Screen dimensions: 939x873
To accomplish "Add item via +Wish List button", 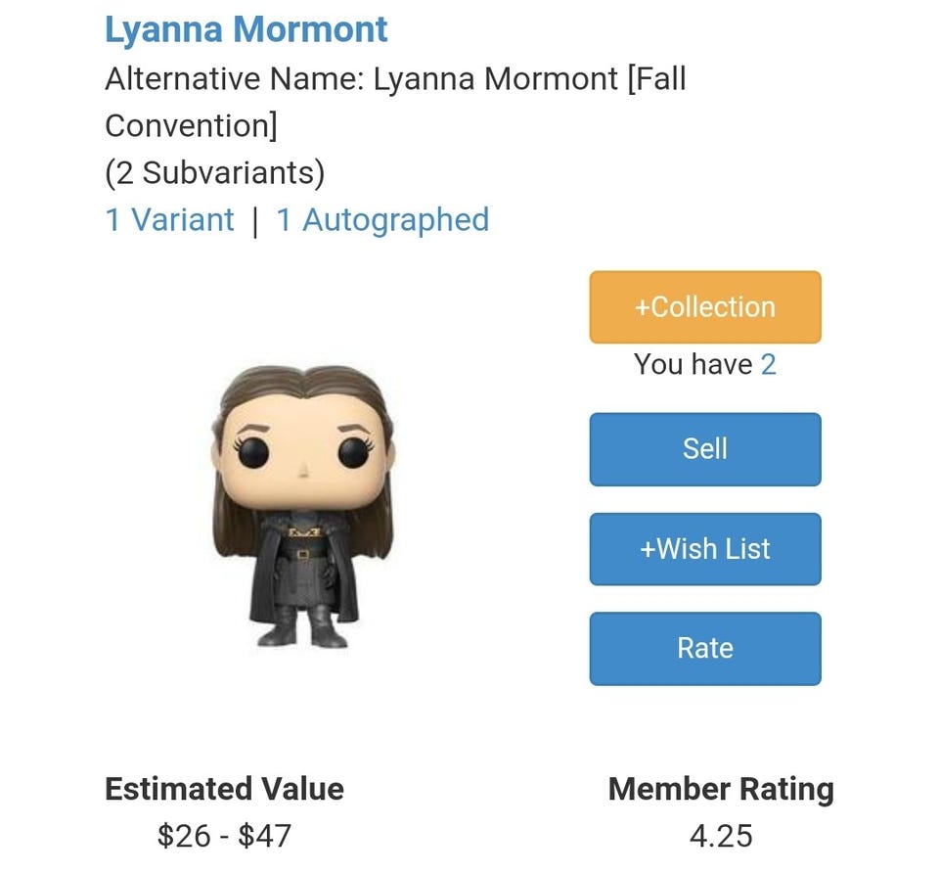I will click(x=704, y=549).
